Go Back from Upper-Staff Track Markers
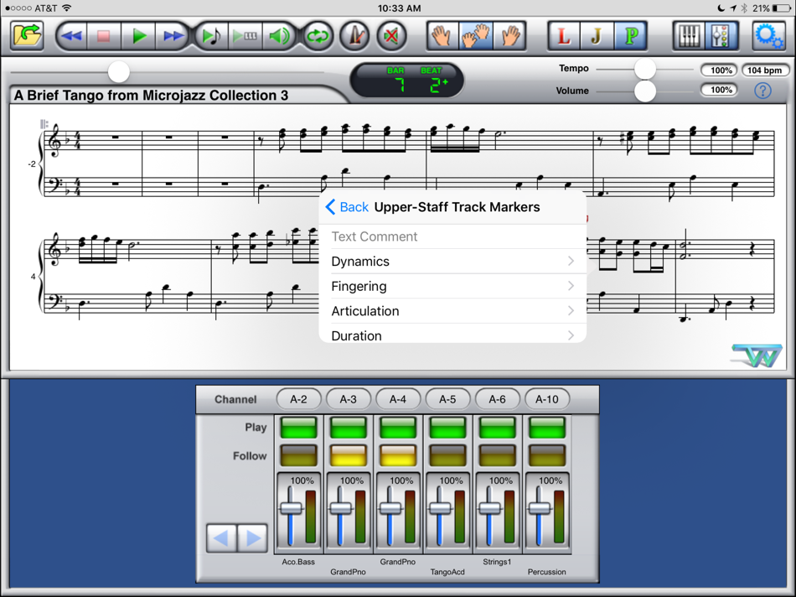 pyautogui.click(x=347, y=207)
